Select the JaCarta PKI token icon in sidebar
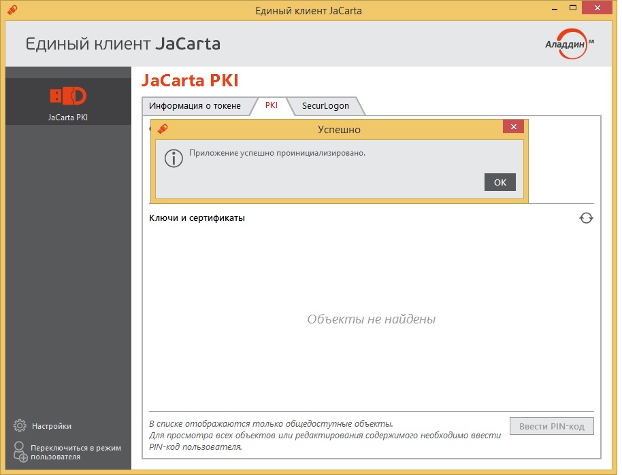The height and width of the screenshot is (475, 622). (68, 96)
